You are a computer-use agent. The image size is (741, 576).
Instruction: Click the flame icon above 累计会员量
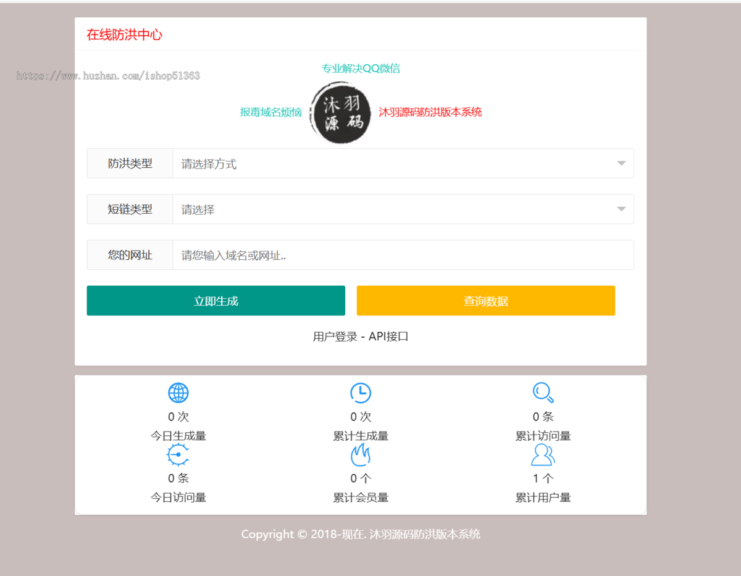[361, 454]
